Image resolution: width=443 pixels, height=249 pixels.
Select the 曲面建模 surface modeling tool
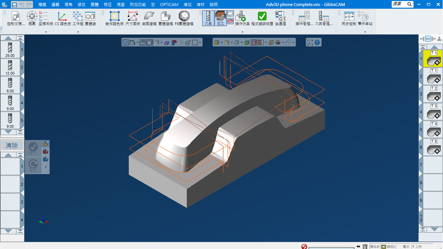tap(149, 19)
